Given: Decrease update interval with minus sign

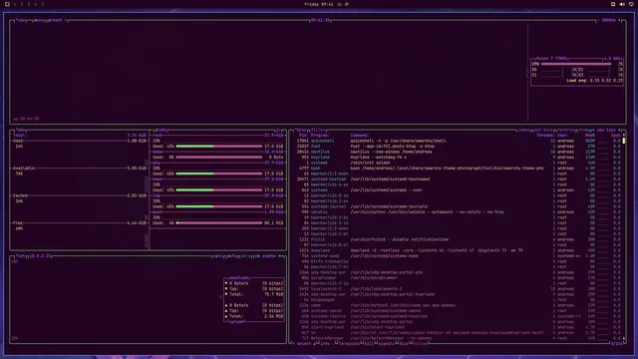Looking at the screenshot, I should [598, 20].
